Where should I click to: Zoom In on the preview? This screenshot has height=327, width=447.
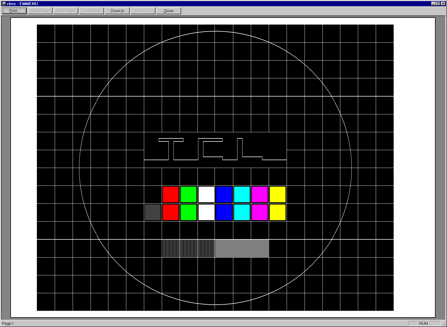pyautogui.click(x=117, y=11)
